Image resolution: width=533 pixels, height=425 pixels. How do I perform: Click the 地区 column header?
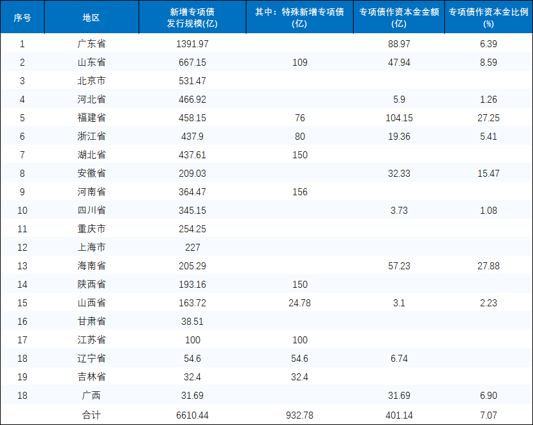pos(91,17)
